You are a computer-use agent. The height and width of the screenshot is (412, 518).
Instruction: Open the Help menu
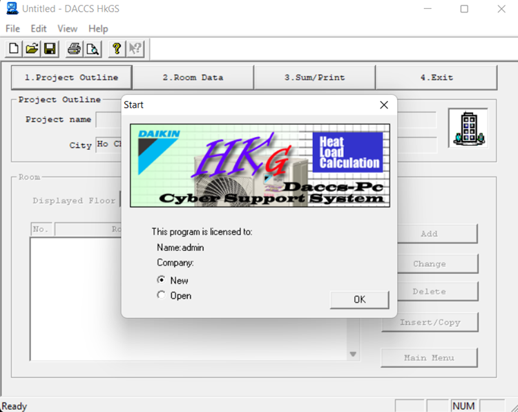(x=98, y=29)
